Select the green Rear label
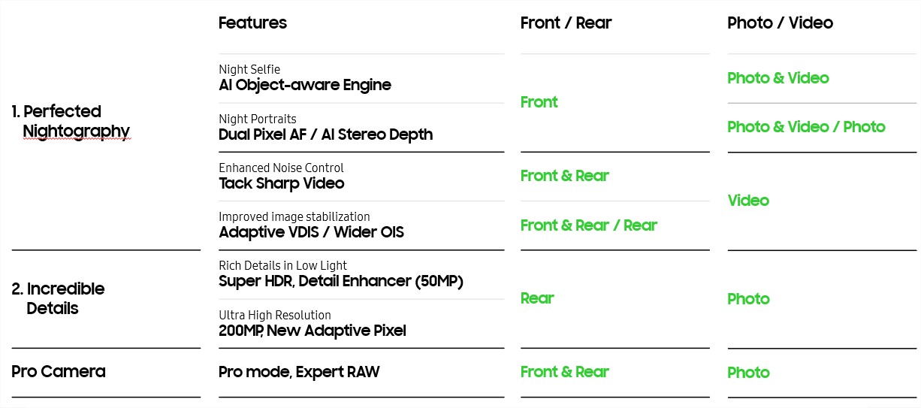This screenshot has height=408, width=921. coord(537,298)
